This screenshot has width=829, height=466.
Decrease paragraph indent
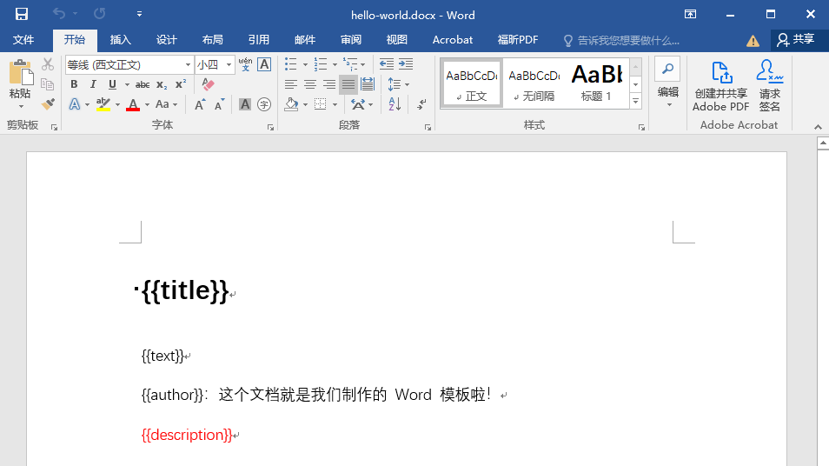(x=387, y=64)
